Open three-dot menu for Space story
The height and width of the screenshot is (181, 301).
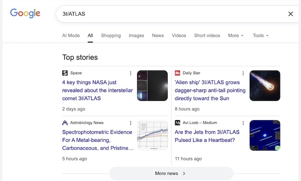pos(130,73)
